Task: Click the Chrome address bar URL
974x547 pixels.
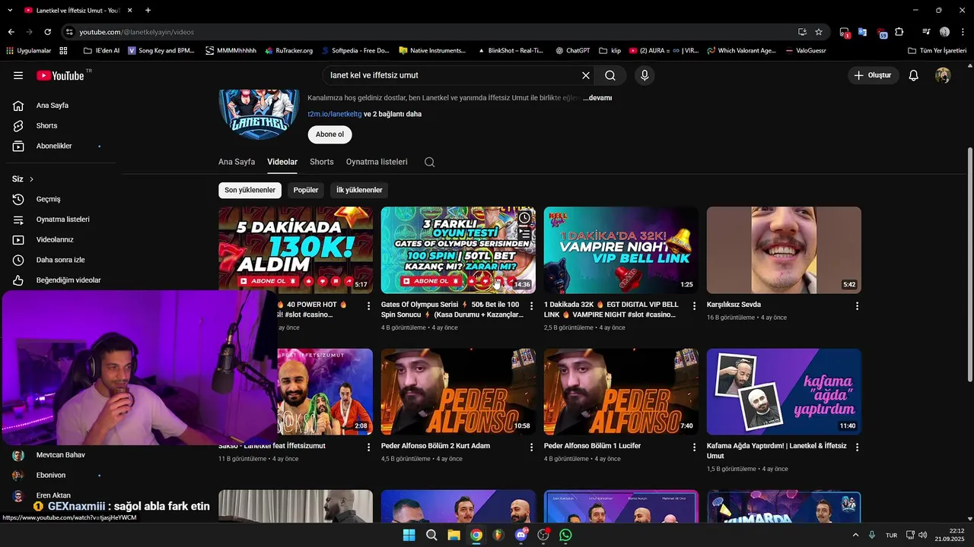Action: (137, 32)
